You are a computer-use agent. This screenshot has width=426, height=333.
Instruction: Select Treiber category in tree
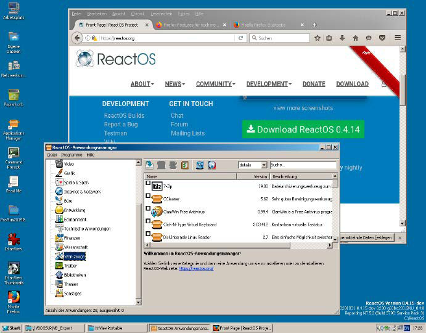point(70,266)
